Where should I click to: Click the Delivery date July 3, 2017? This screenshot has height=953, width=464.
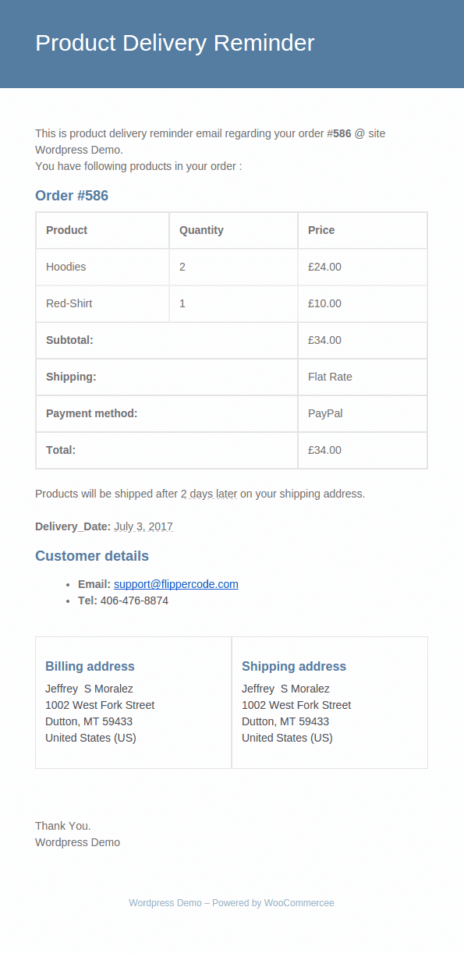click(143, 526)
